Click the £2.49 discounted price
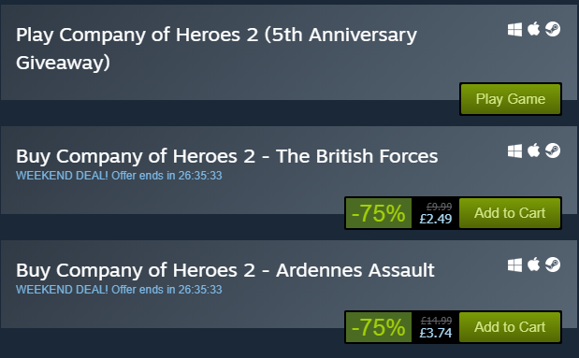The image size is (579, 358). click(436, 219)
